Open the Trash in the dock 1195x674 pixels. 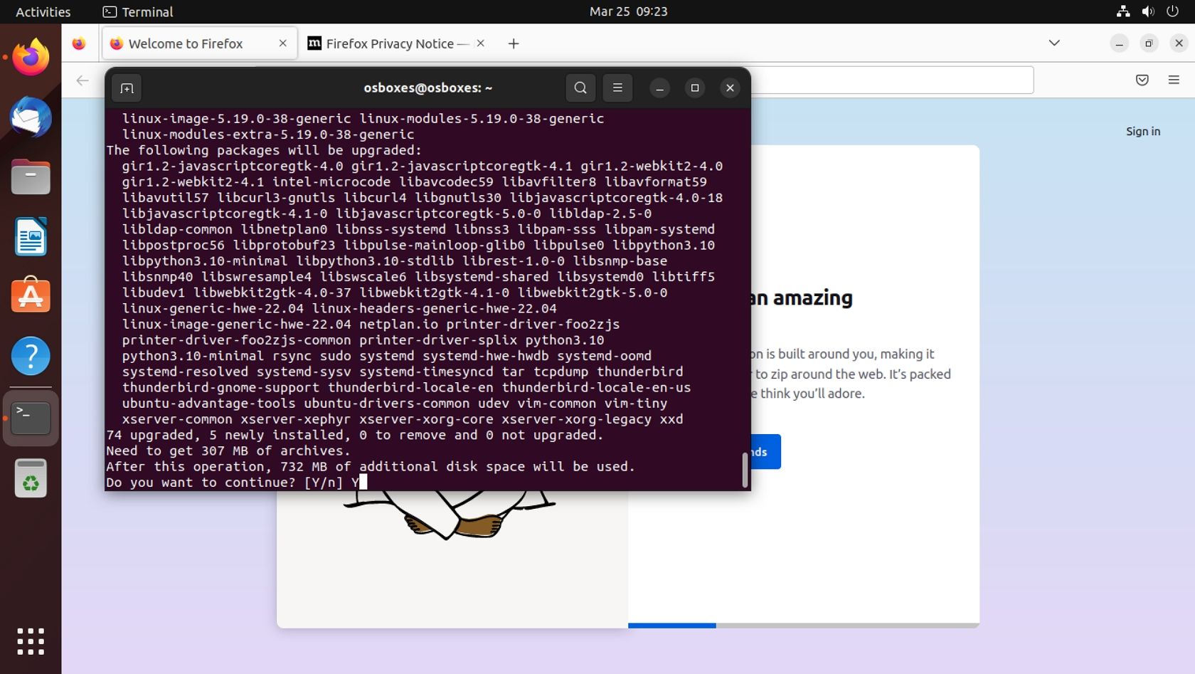31,478
